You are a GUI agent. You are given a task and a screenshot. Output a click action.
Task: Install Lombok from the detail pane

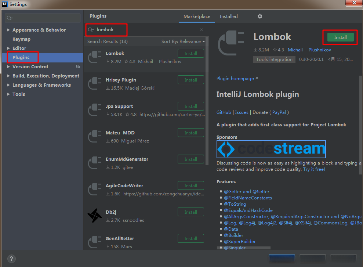(340, 37)
